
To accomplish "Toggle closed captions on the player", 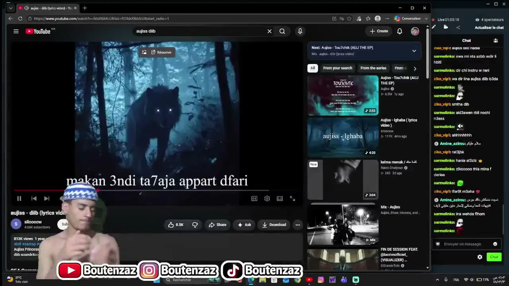I will [x=254, y=199].
